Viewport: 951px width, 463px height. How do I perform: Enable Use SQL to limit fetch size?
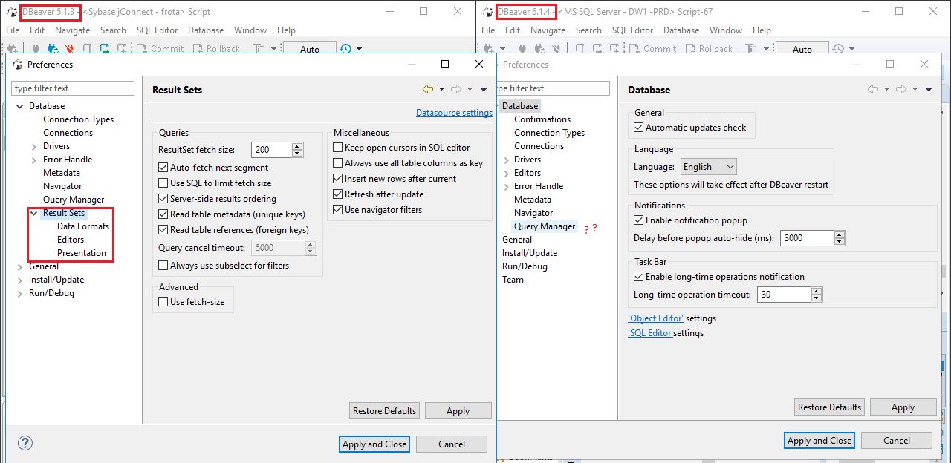163,183
